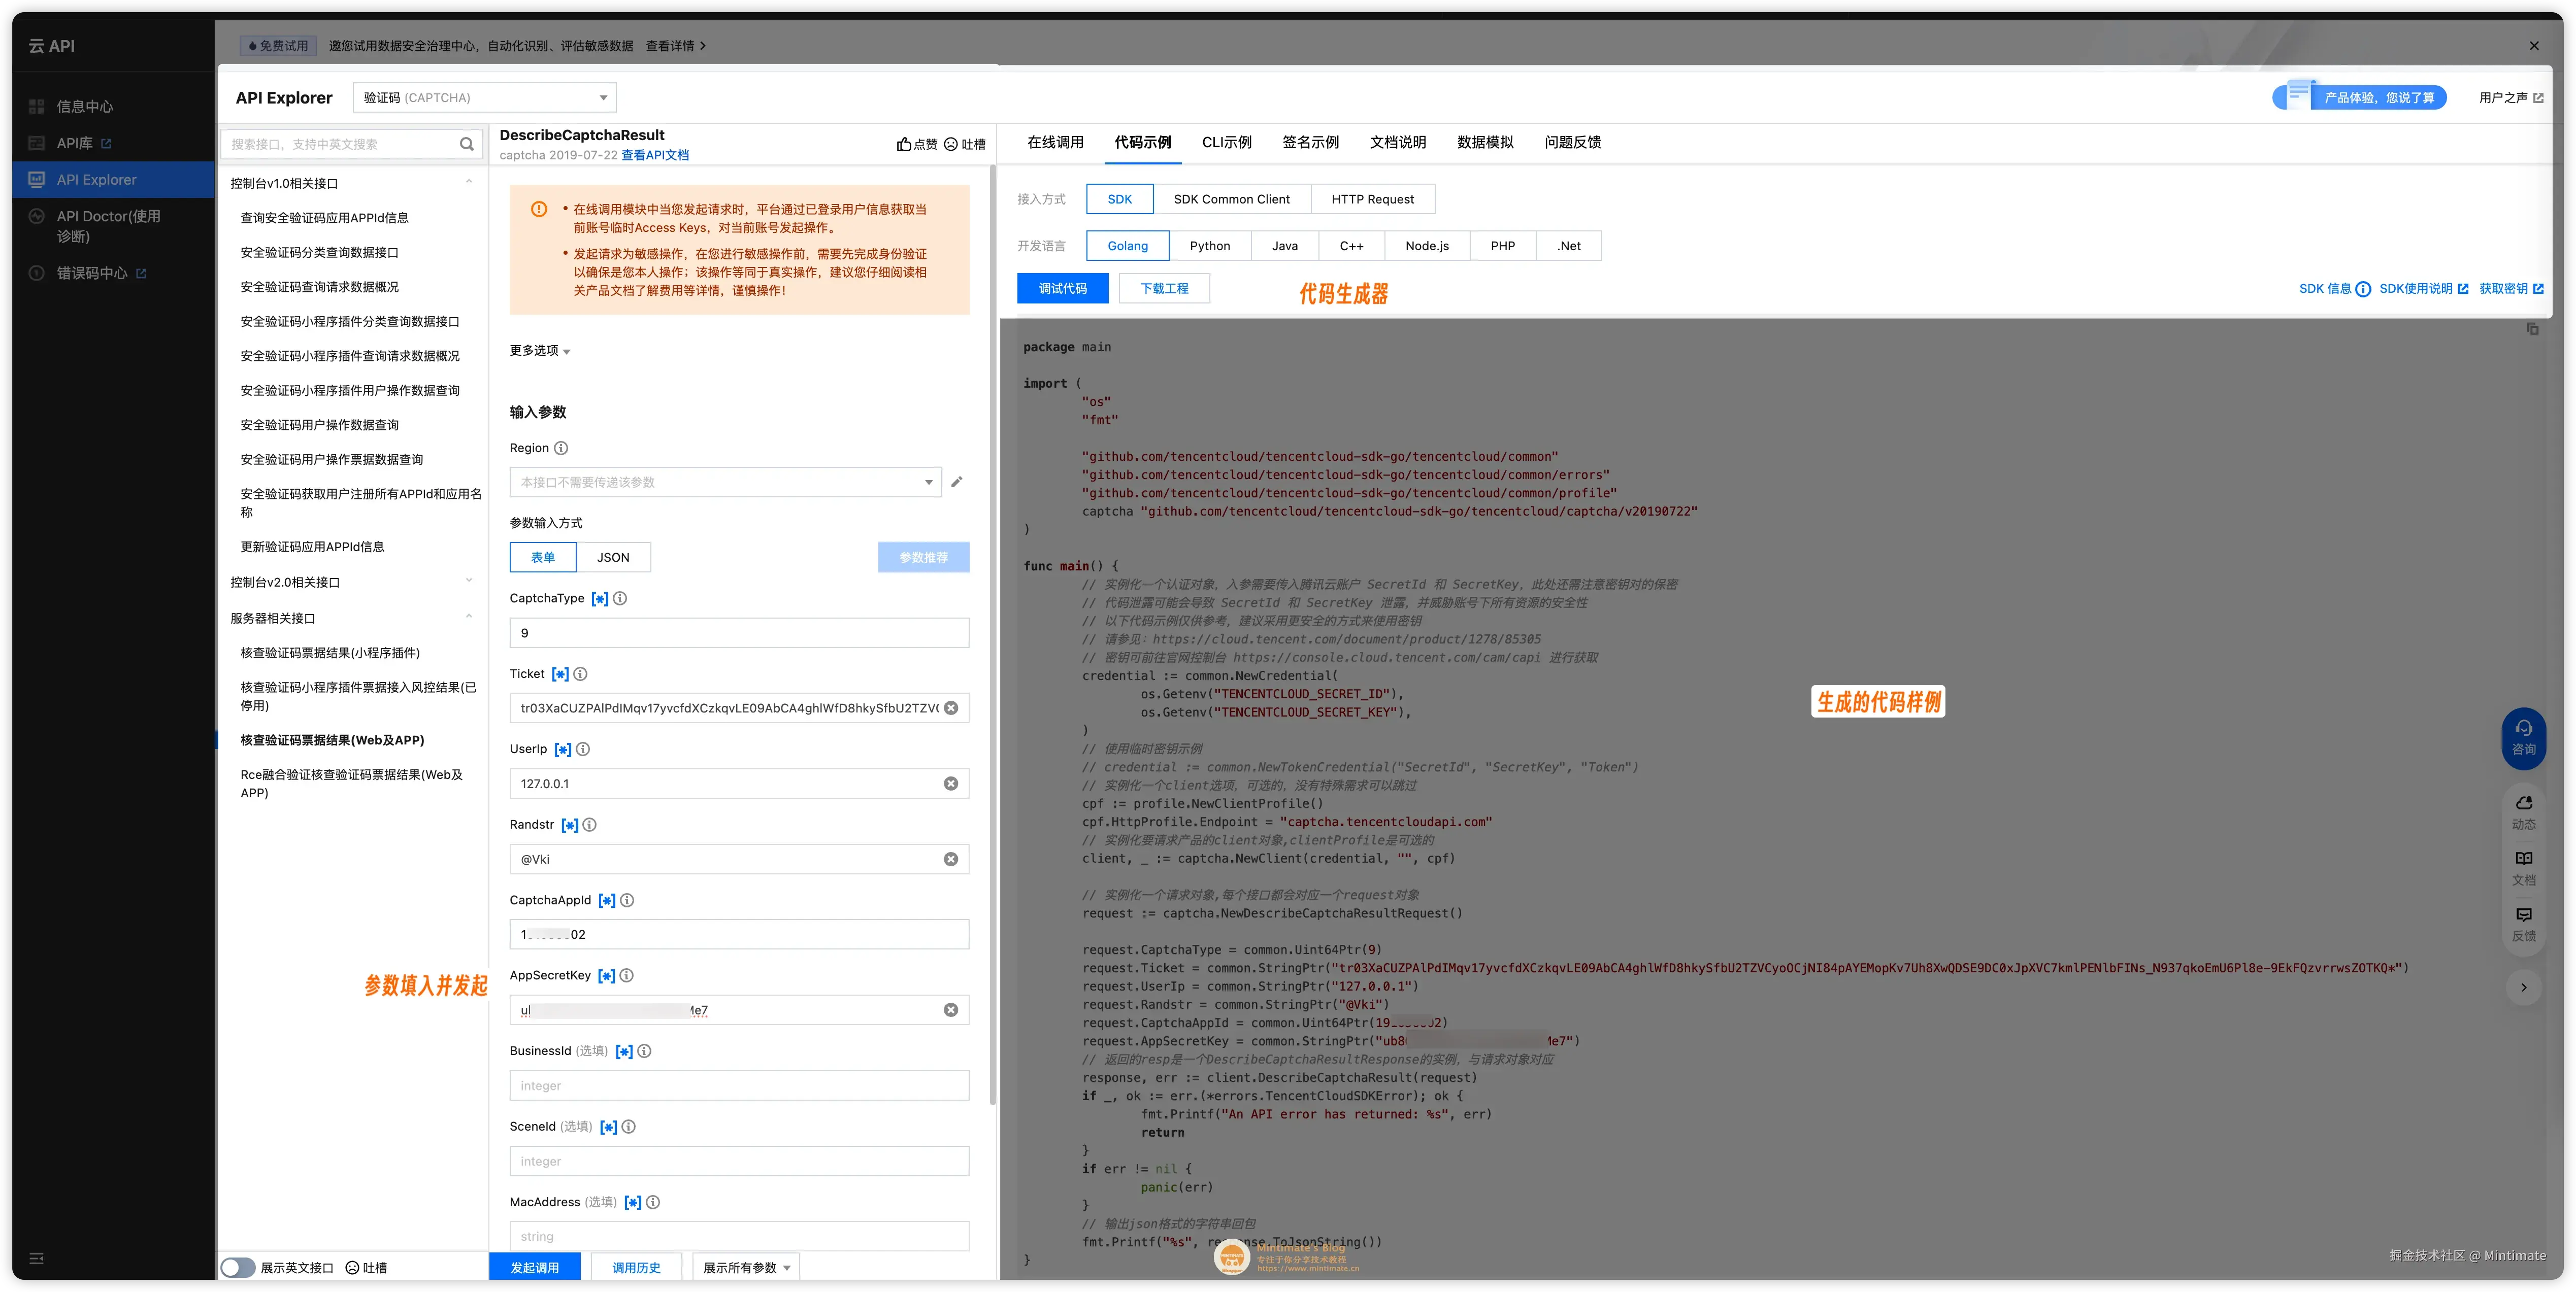Click the info icon next to CaptchaType
Viewport: 2576px width, 1292px height.
[x=620, y=598]
